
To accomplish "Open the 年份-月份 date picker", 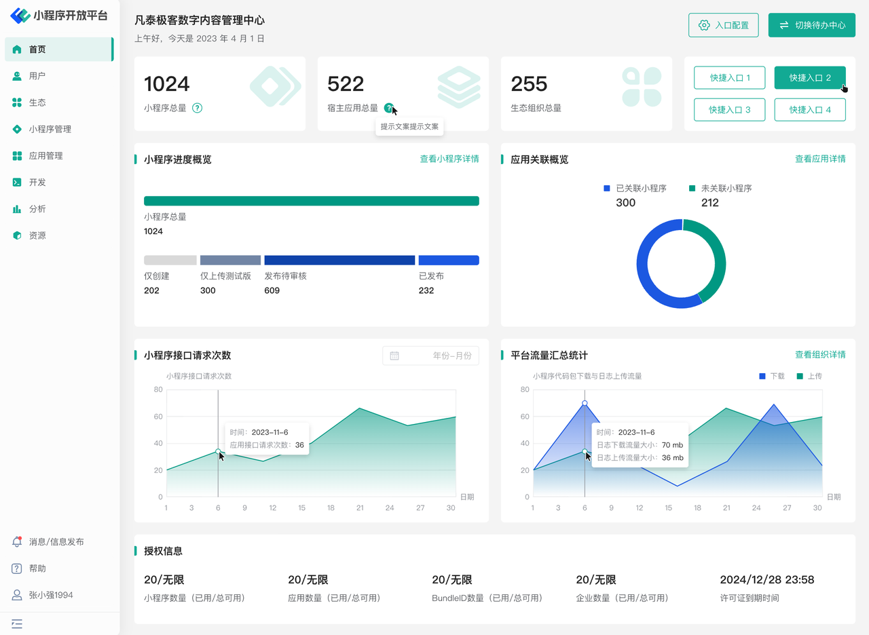I will [x=430, y=355].
